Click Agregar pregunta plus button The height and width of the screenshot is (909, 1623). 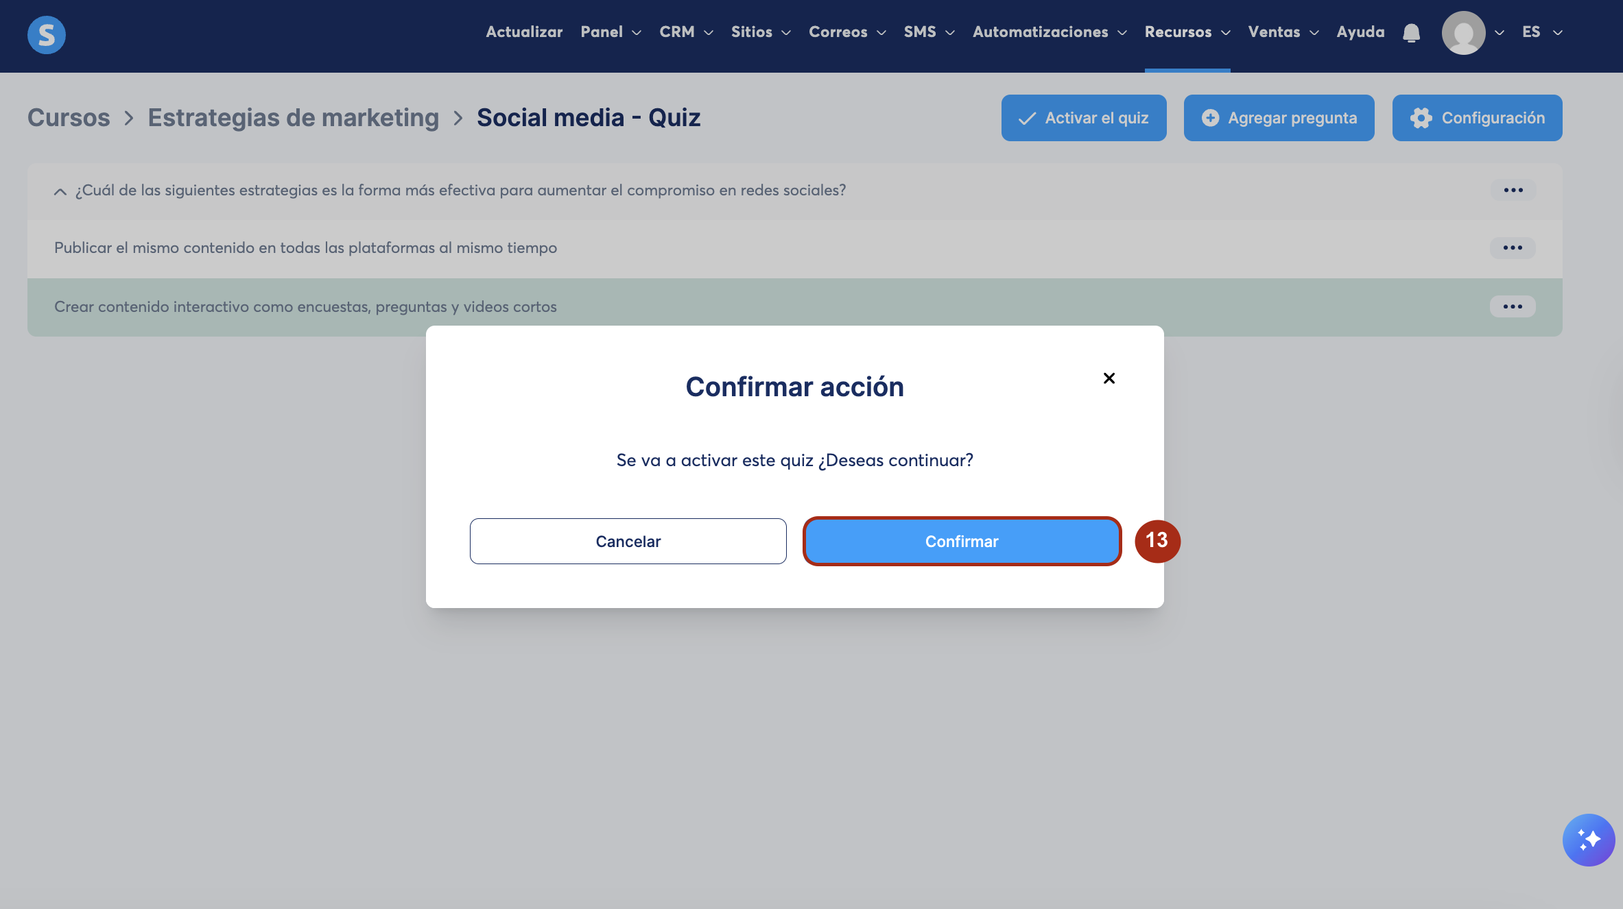[x=1279, y=118]
